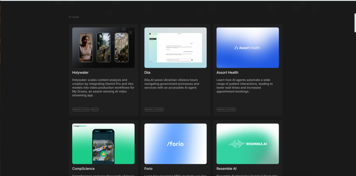Open the Holywater case study title

[80, 73]
